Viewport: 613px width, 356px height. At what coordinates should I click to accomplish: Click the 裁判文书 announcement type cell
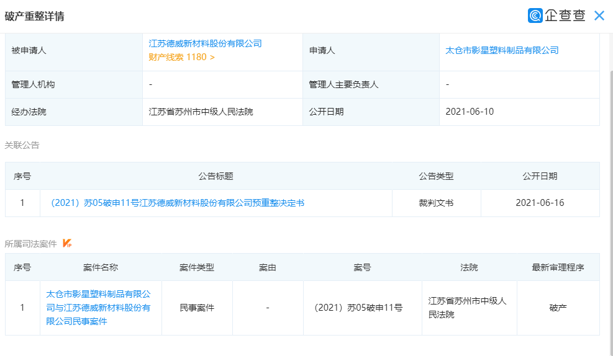436,203
